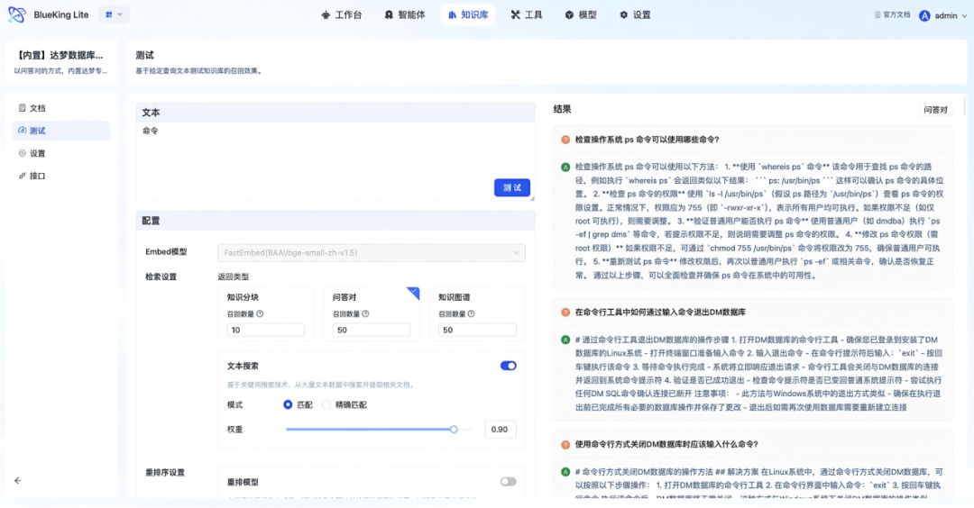Click the 知识分块 recall count field with 10

coord(266,330)
